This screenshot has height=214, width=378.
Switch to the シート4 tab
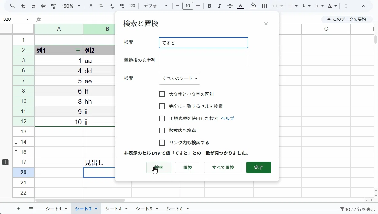[113, 209]
